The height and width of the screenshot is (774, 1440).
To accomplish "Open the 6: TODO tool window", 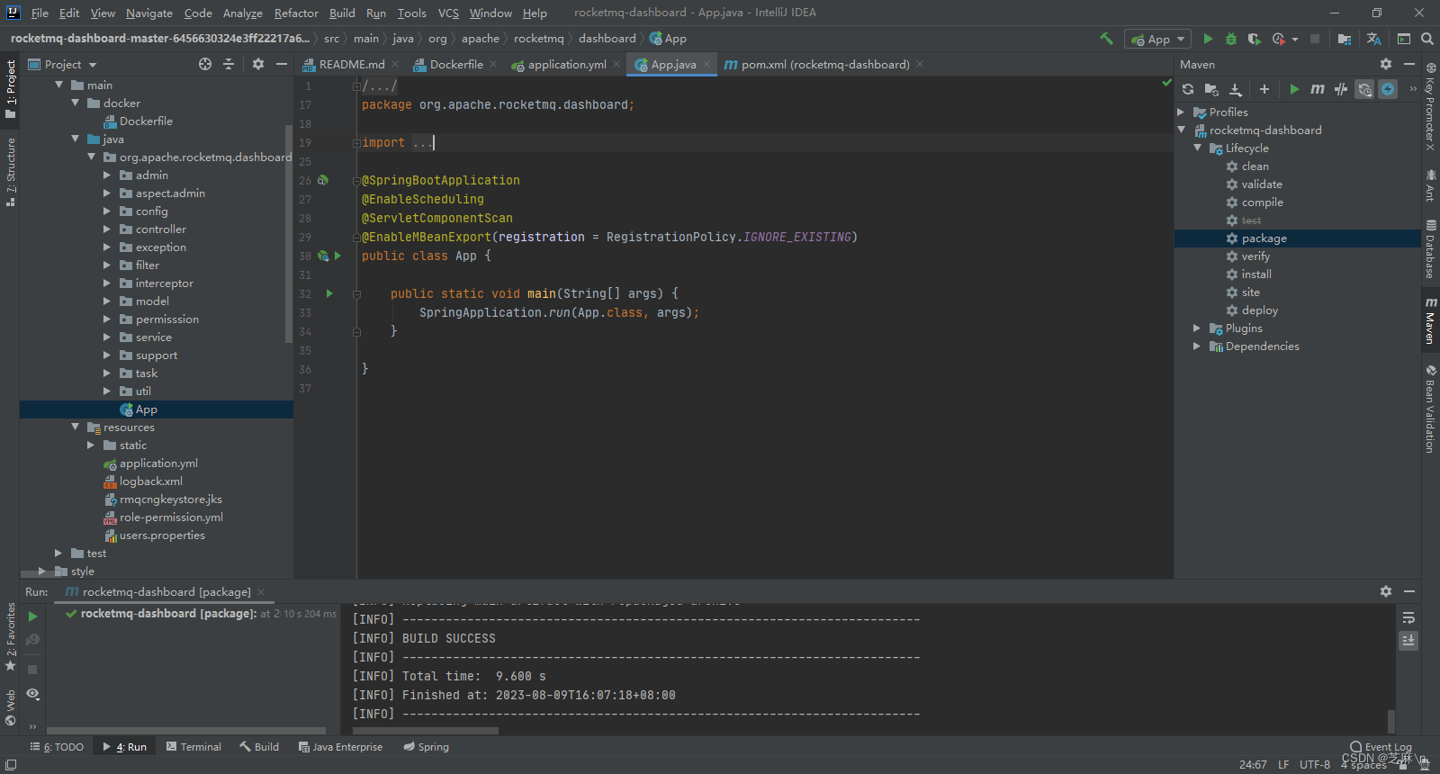I will pos(57,746).
